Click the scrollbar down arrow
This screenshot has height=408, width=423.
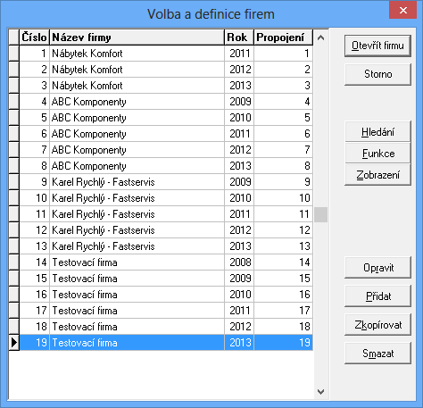[x=320, y=391]
